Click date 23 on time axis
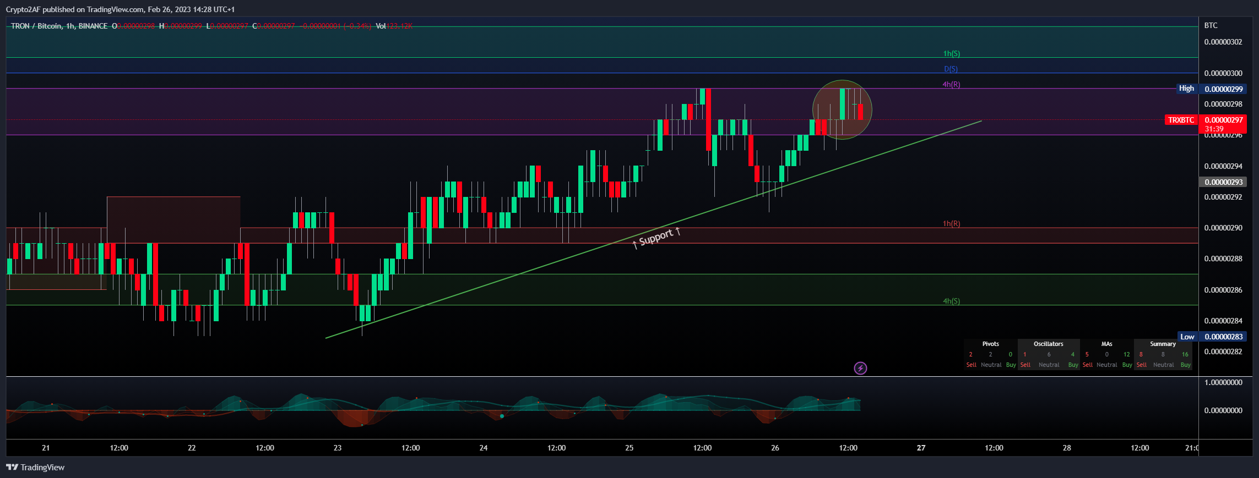 click(x=338, y=448)
